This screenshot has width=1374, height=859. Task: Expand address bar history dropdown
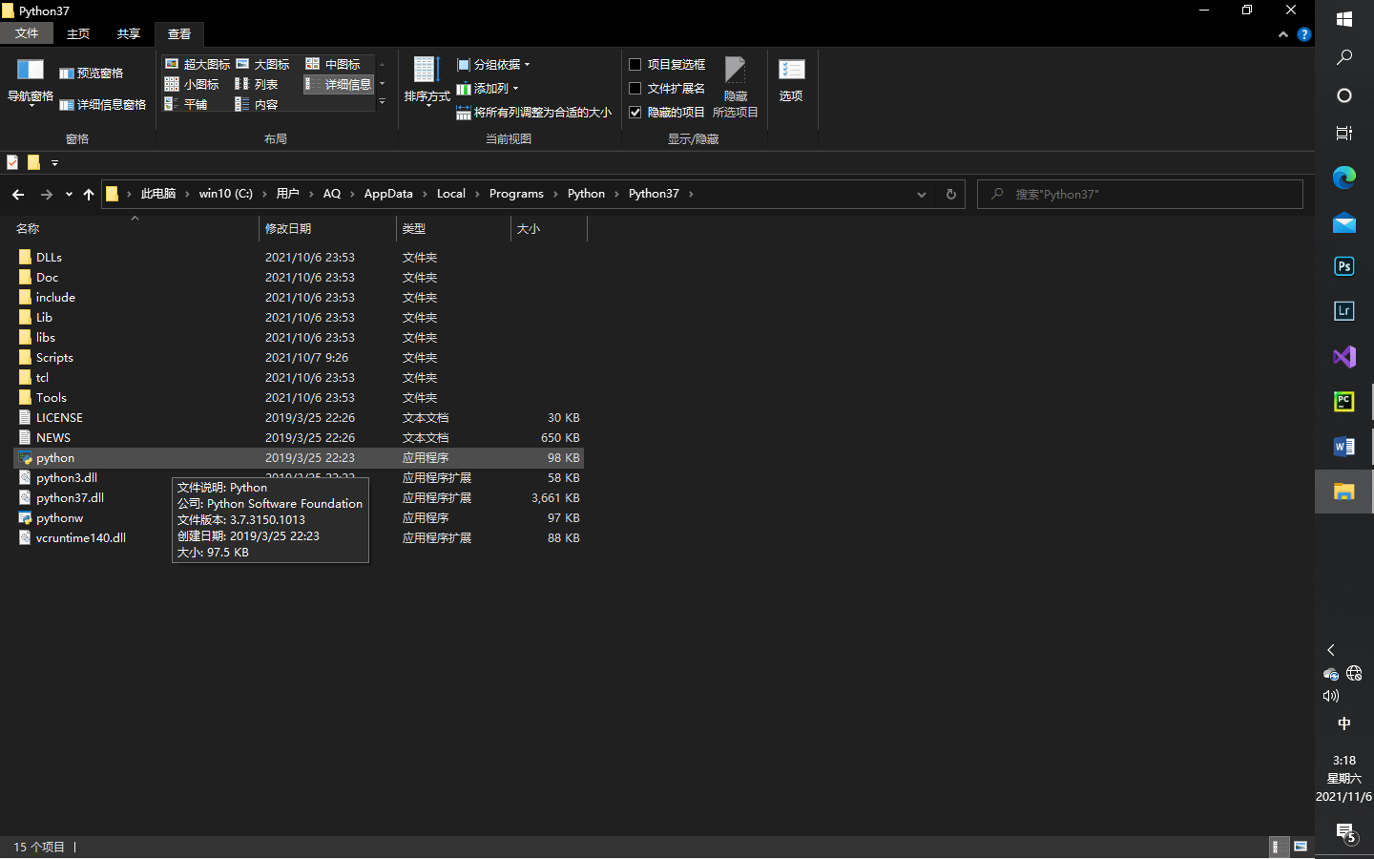(922, 194)
